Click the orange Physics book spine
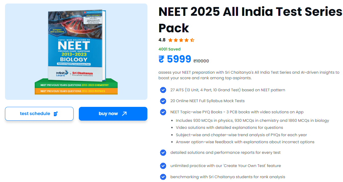 pos(76,91)
